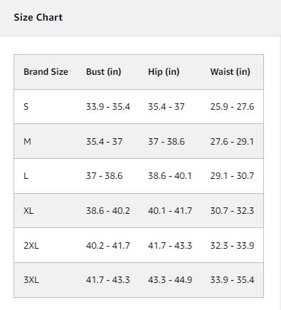Click waist value 29.1 - 30.7 for L
Image resolution: width=281 pixels, height=310 pixels.
pos(232,176)
